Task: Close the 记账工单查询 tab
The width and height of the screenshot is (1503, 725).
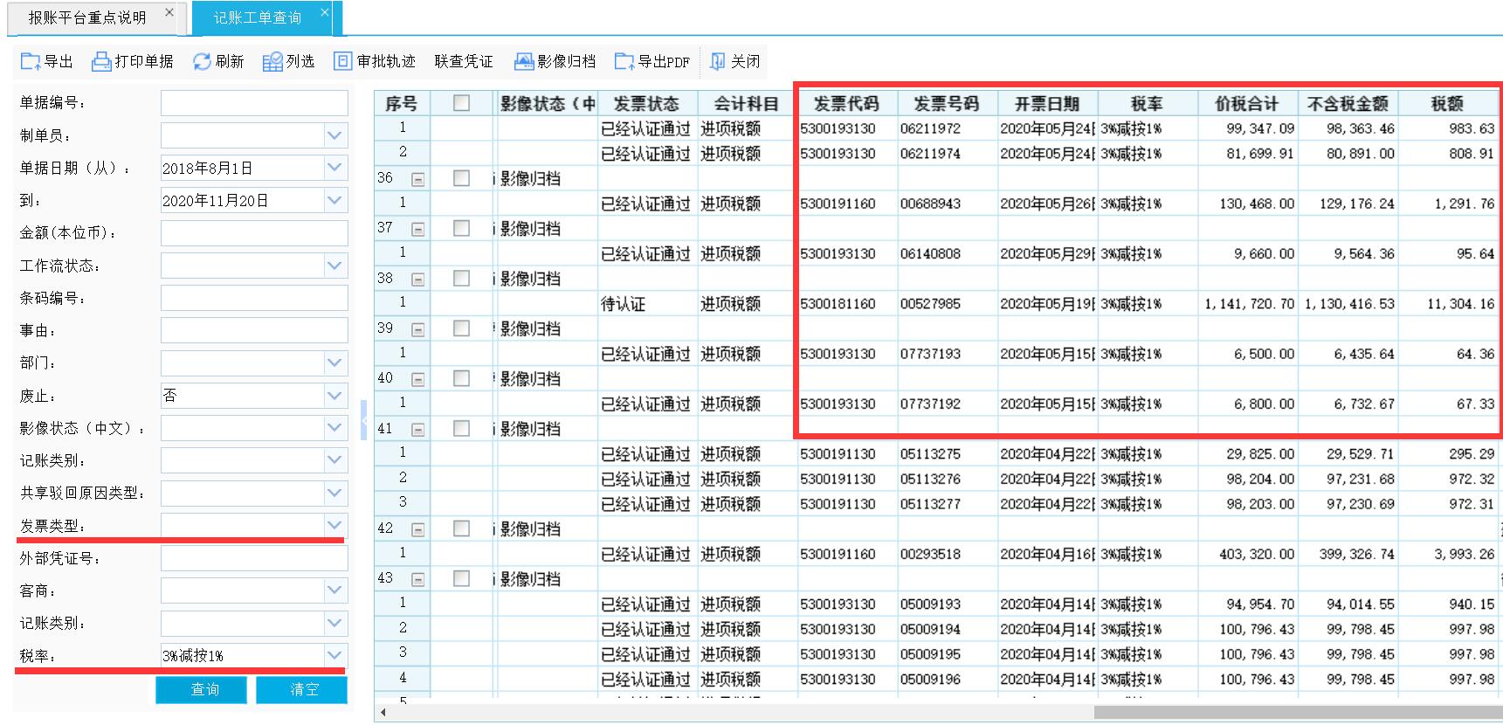Action: (325, 12)
